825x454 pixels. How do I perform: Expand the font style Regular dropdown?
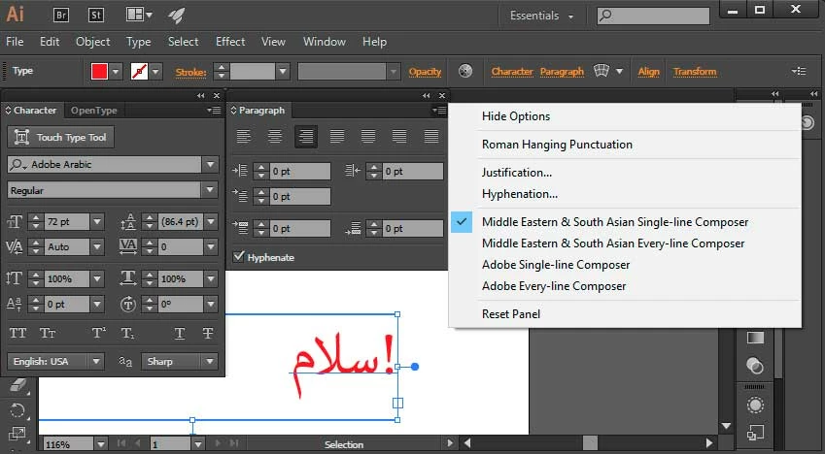211,190
